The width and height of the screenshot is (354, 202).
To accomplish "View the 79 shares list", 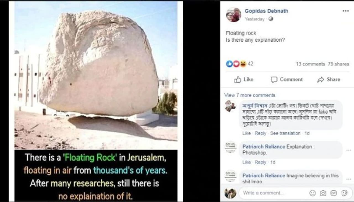I will [x=339, y=64].
